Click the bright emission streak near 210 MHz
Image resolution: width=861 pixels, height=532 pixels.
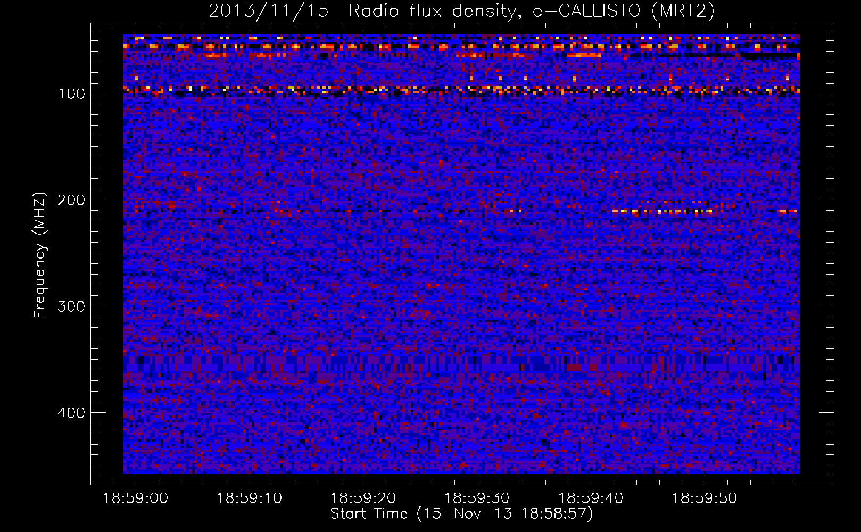click(663, 212)
